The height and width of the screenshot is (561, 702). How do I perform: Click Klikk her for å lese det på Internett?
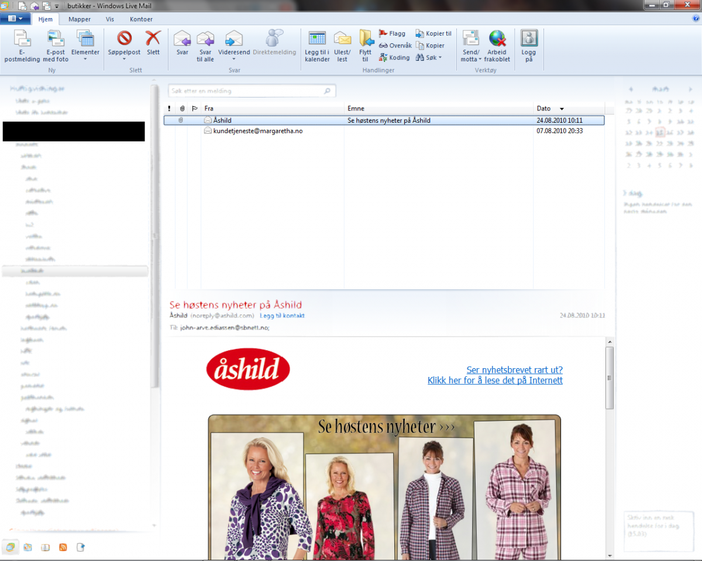coord(495,380)
